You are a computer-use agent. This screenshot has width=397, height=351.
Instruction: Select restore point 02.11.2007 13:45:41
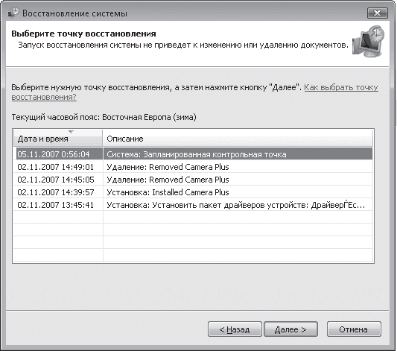click(x=193, y=205)
